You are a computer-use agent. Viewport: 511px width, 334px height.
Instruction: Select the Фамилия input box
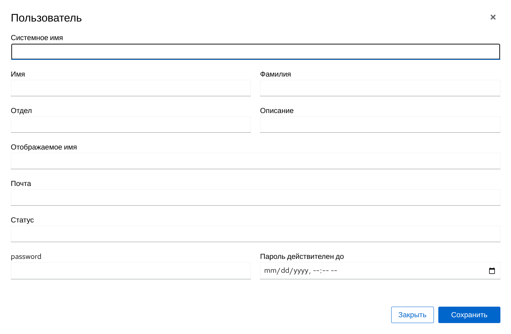(380, 88)
